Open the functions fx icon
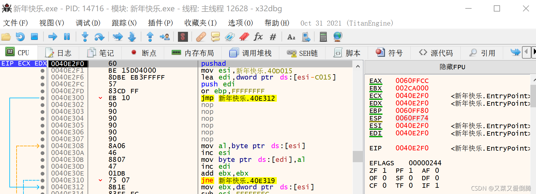The height and width of the screenshot is (194, 536). coord(258,37)
